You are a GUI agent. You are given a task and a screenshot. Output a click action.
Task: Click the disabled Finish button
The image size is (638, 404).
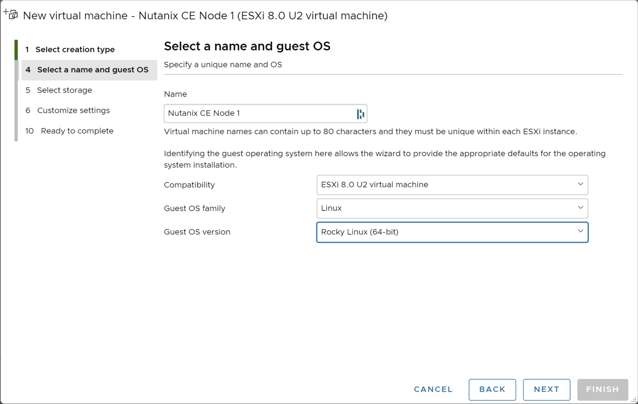click(x=603, y=389)
